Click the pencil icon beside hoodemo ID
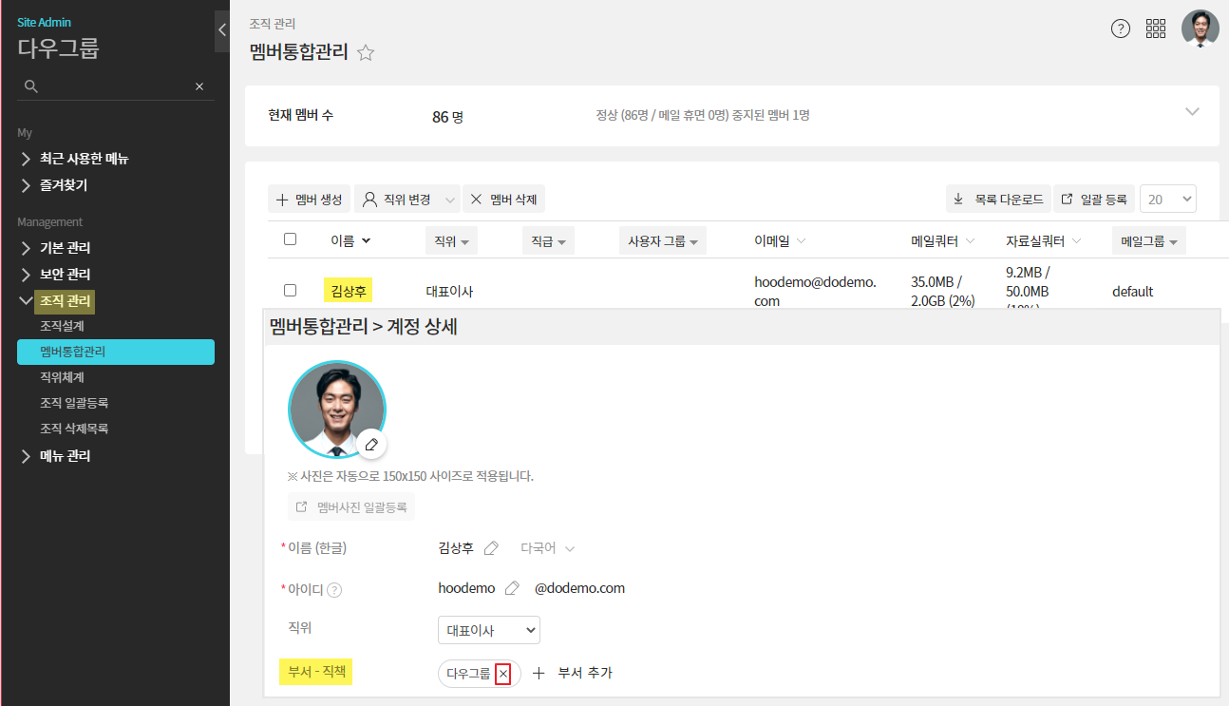 512,588
